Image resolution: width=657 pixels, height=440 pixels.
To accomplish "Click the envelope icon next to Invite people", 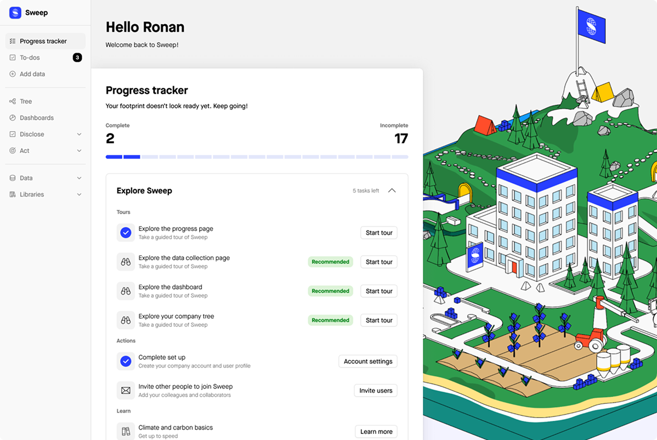I will click(x=126, y=391).
